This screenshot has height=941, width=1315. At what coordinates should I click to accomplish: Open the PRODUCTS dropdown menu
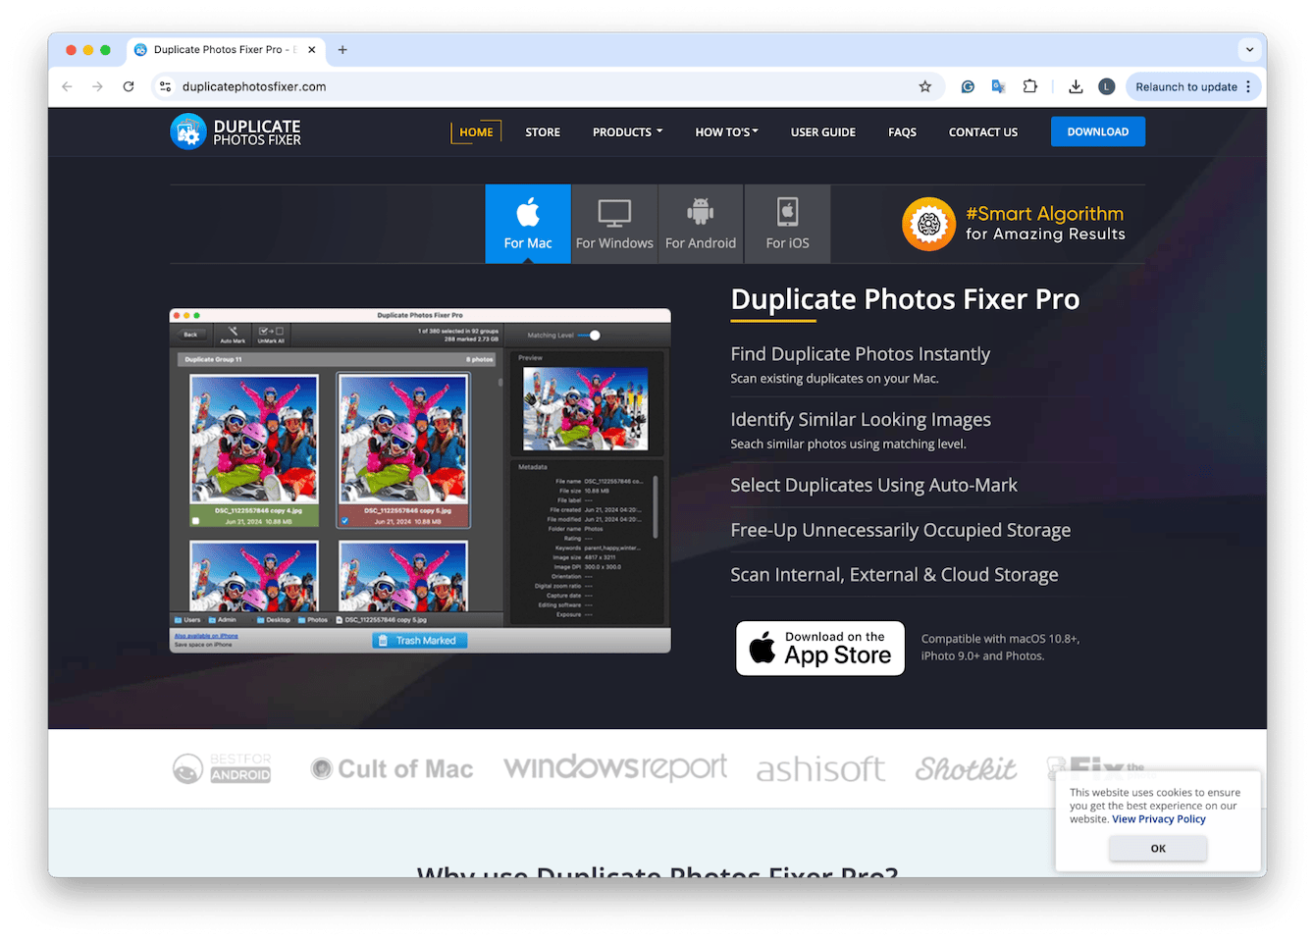click(626, 131)
